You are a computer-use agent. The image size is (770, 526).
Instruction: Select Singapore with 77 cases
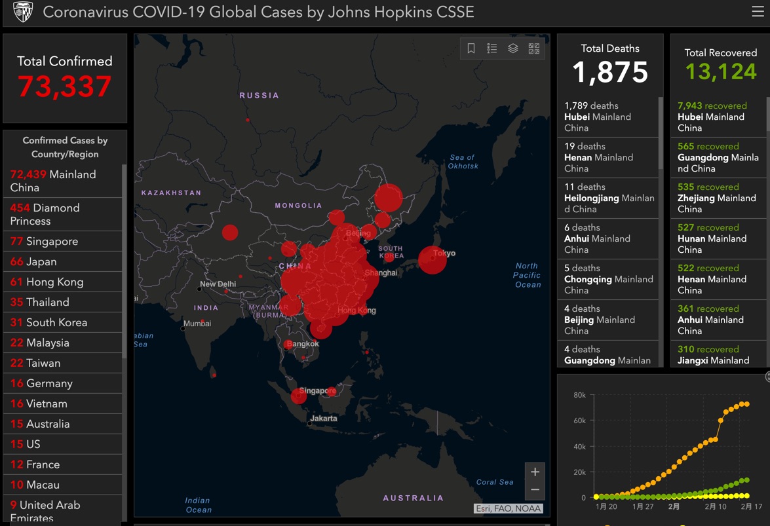point(62,242)
